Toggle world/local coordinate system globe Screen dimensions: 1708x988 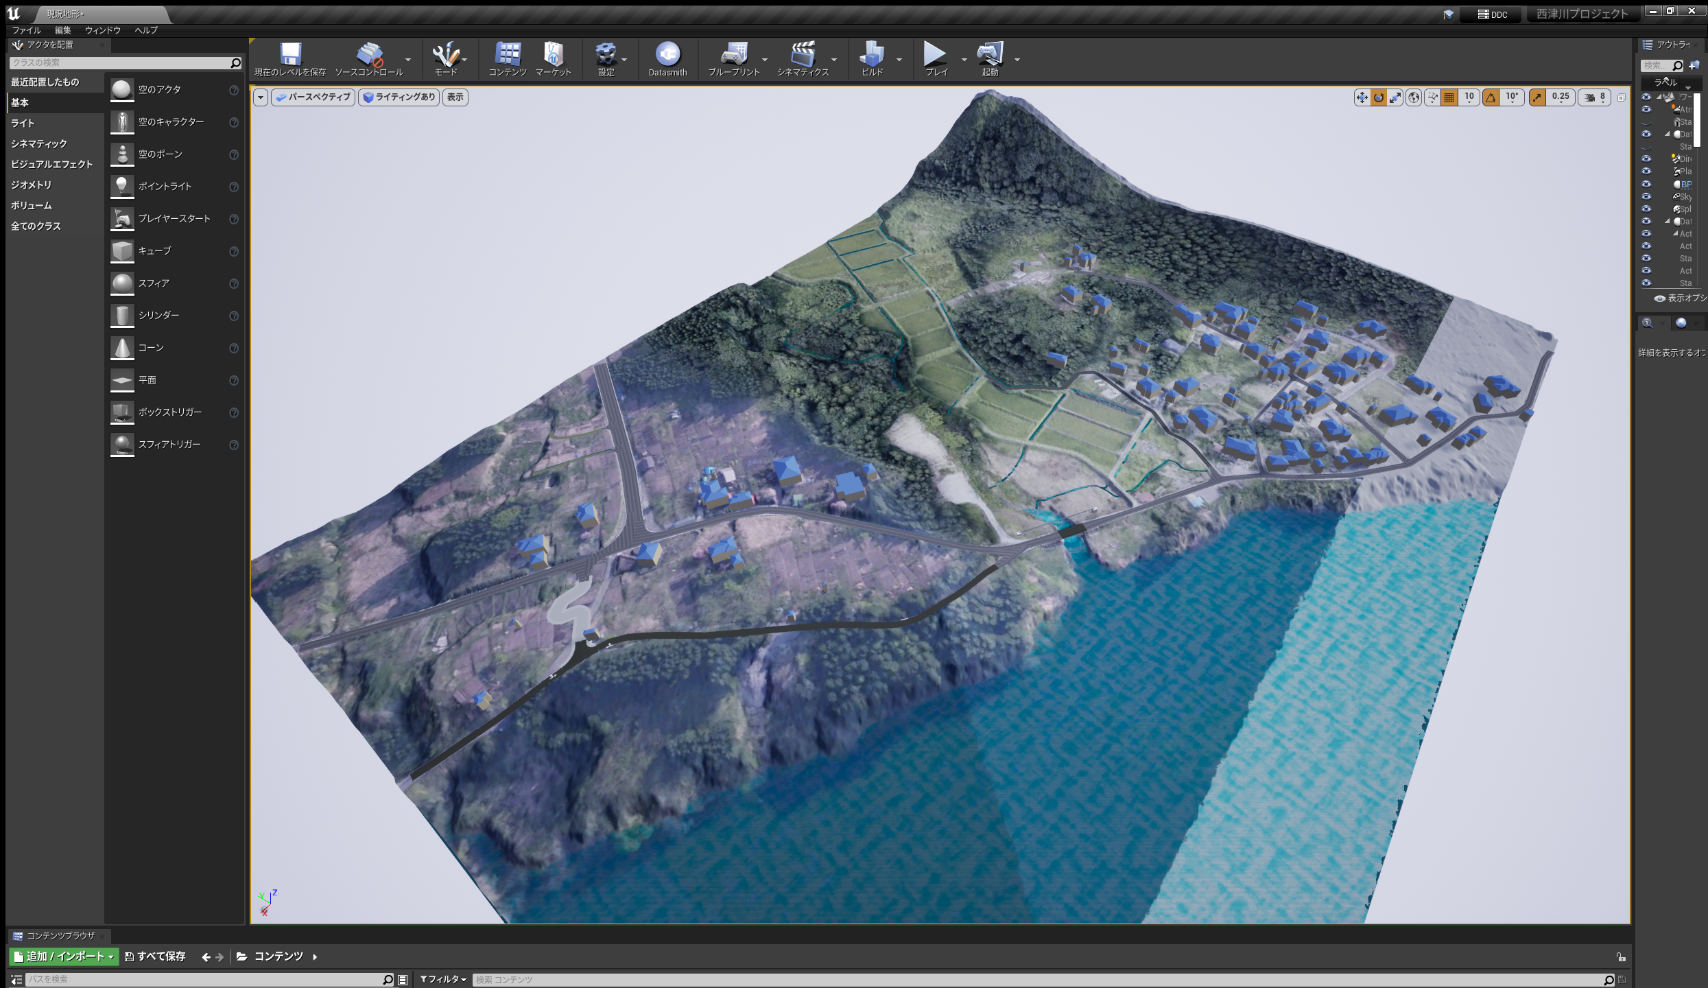(x=1414, y=98)
